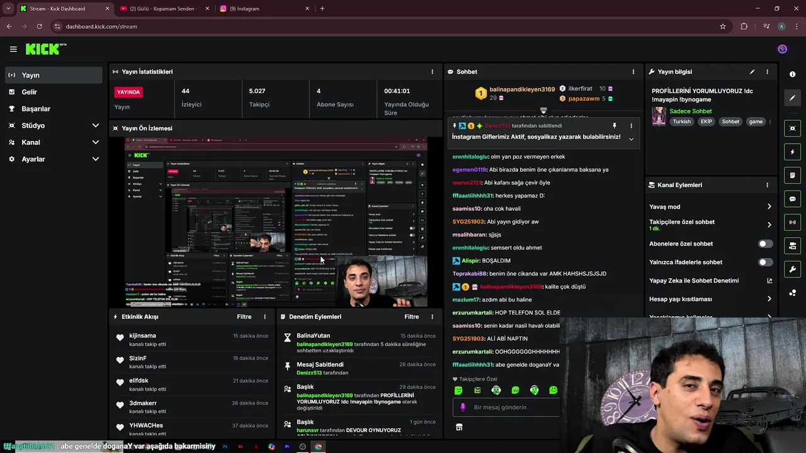Viewport: 806px width, 453px height.
Task: Insert the first green emote under Takipçilere Özel
Action: tap(458, 391)
